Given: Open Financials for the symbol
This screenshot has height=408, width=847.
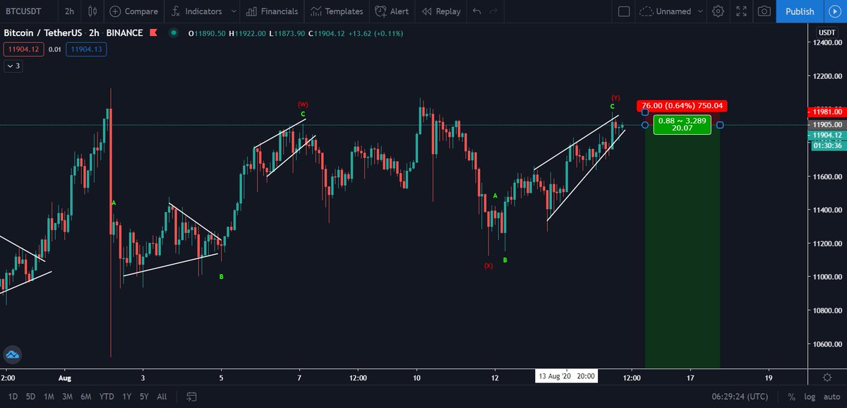Looking at the screenshot, I should [272, 11].
